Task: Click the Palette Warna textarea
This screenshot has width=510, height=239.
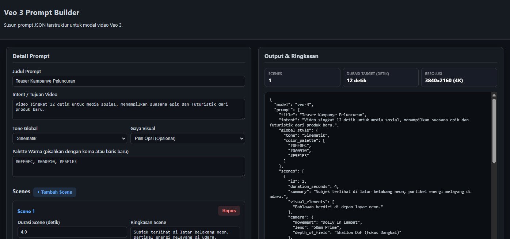Action: tap(129, 167)
